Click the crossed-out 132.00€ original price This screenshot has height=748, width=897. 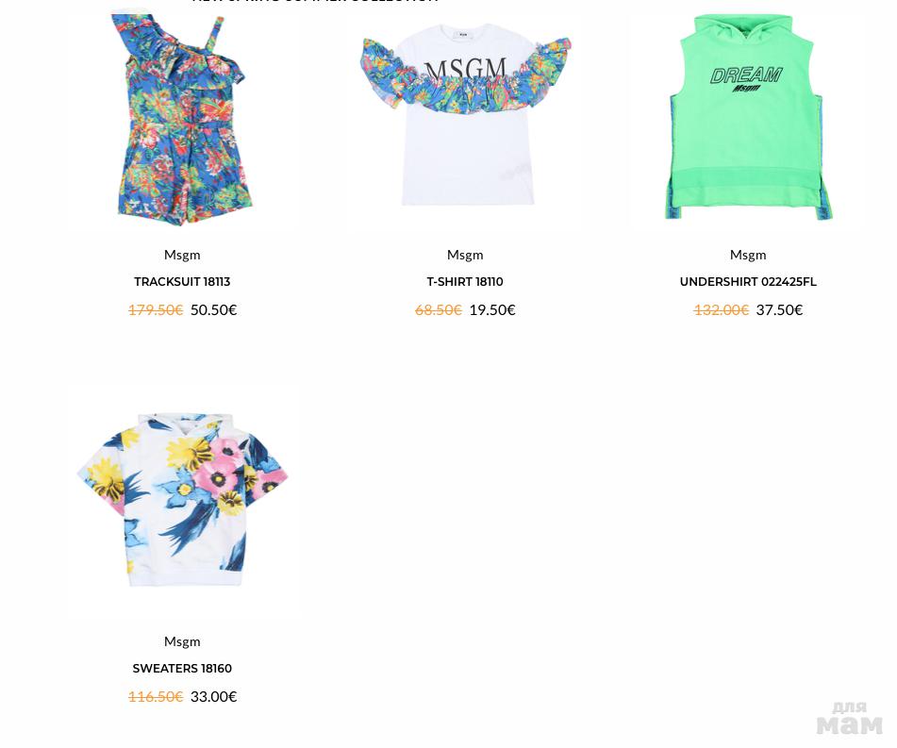coord(721,309)
